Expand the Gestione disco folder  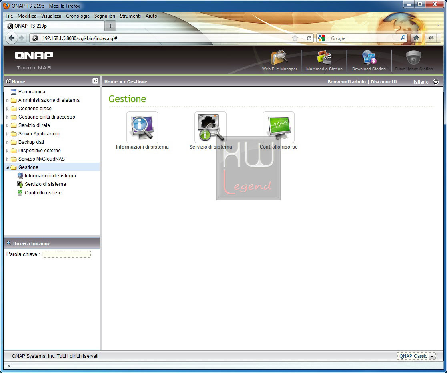pos(8,109)
